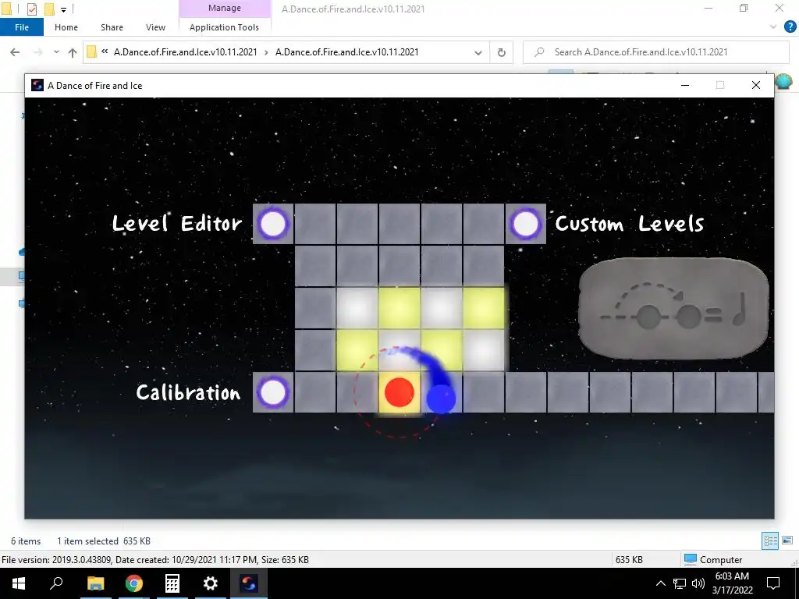Image resolution: width=799 pixels, height=599 pixels.
Task: Expand breadcrumb hidden folders chevron
Action: [105, 51]
